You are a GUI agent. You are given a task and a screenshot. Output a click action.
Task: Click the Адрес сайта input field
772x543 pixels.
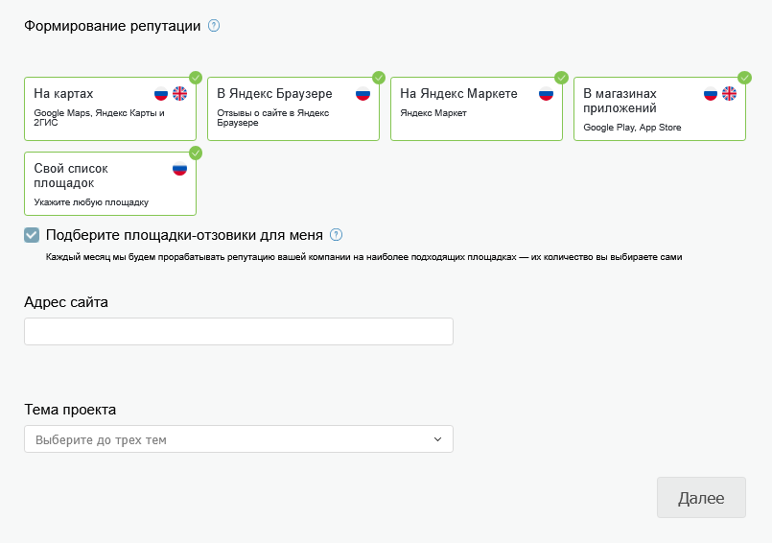(x=238, y=332)
